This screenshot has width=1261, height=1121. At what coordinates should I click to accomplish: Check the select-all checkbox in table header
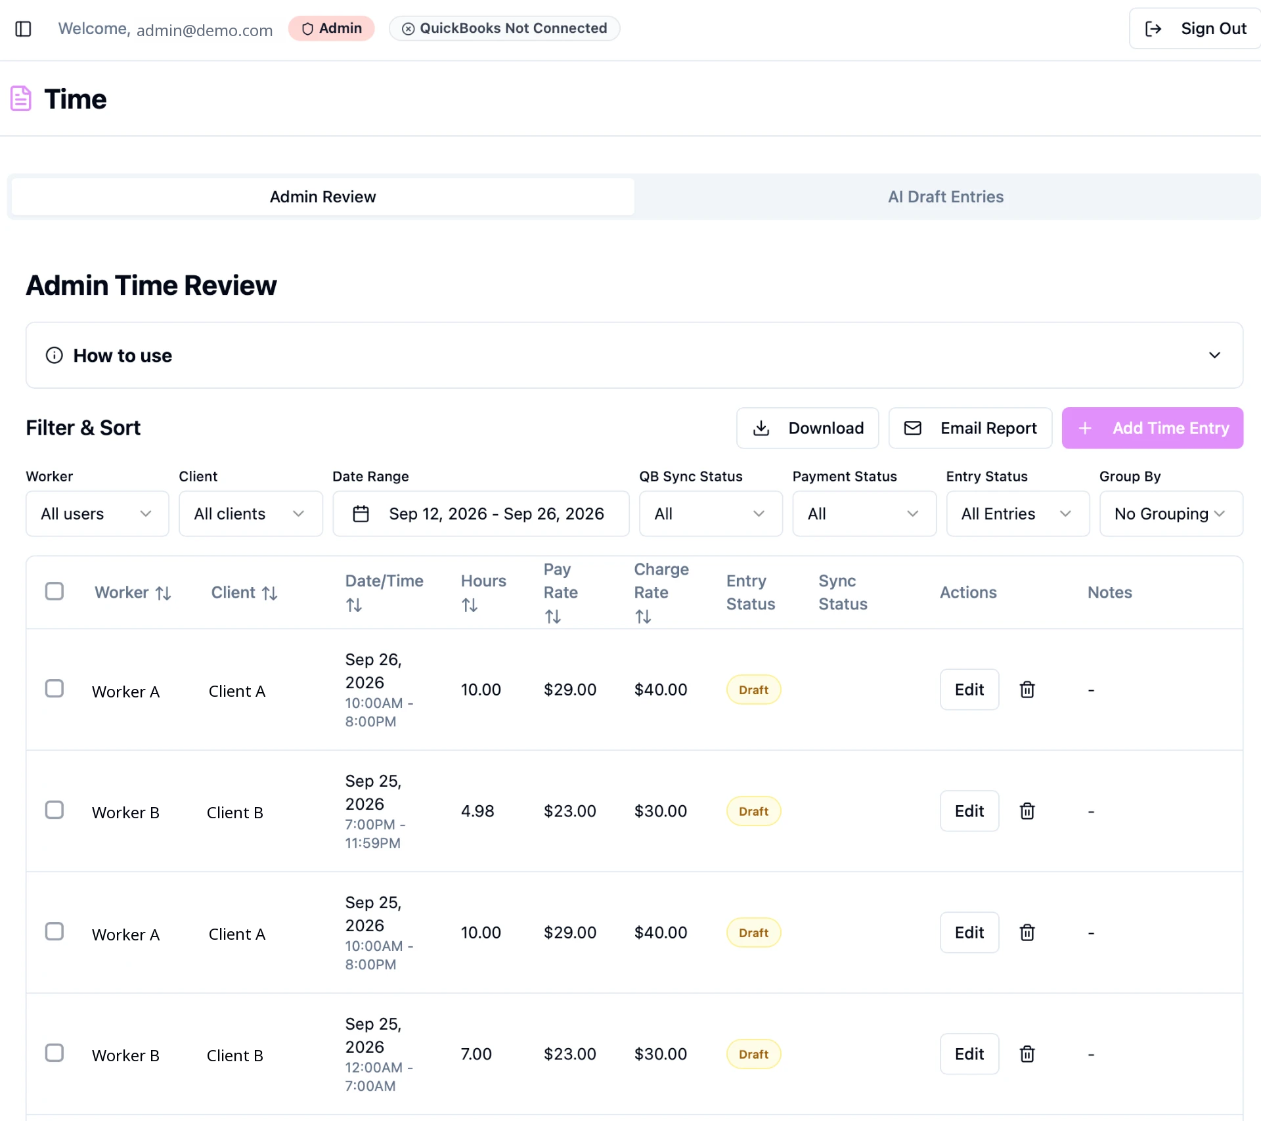55,591
